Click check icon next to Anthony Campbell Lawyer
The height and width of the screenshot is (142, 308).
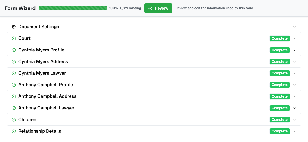14,108
